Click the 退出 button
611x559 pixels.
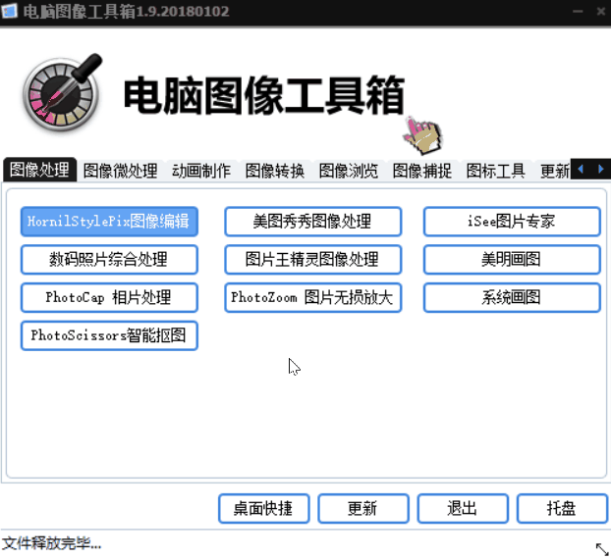point(463,508)
